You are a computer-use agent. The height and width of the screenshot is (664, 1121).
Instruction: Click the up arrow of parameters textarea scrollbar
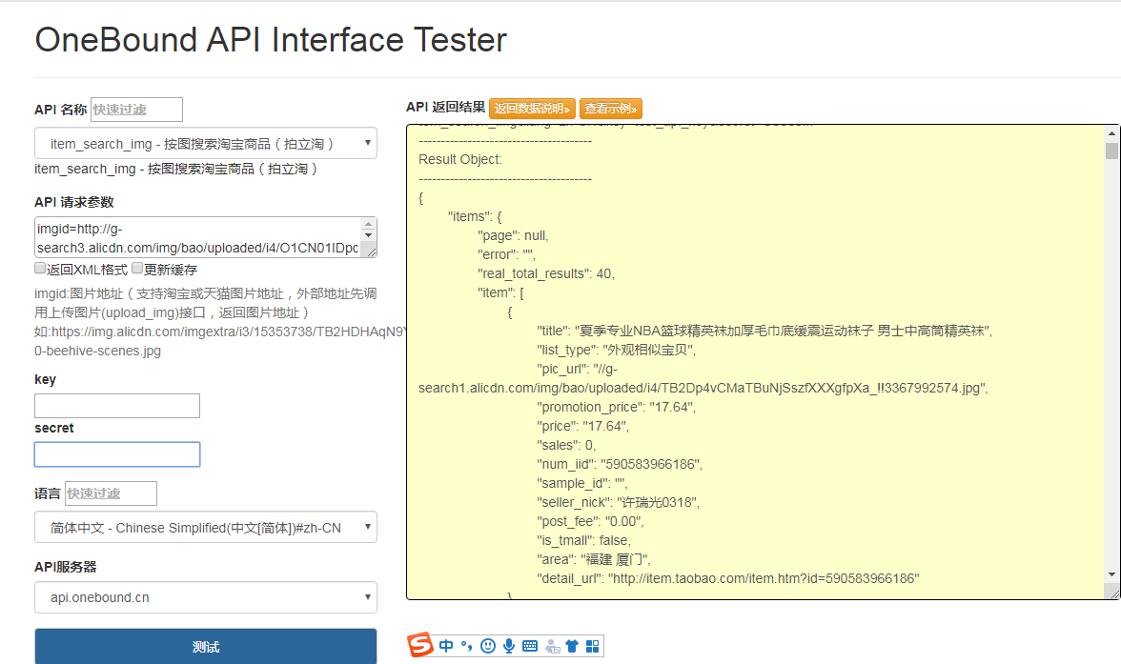coord(368,225)
